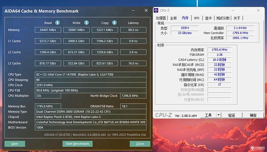Screen dimensions: 267x152
Task: Minimize the CPU-Z window
Action: [x=233, y=10]
